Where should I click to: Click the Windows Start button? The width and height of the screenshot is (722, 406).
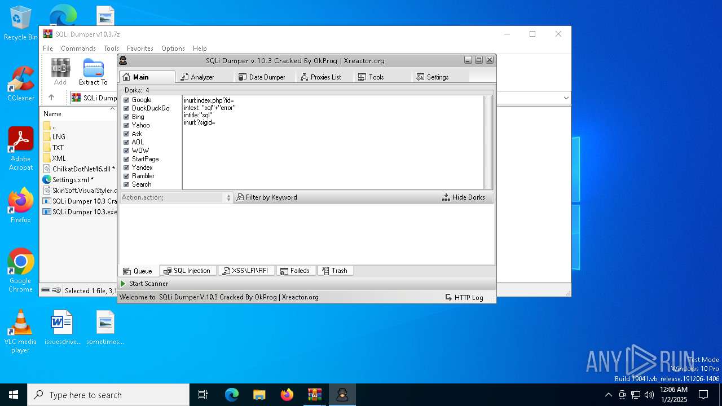tap(14, 395)
